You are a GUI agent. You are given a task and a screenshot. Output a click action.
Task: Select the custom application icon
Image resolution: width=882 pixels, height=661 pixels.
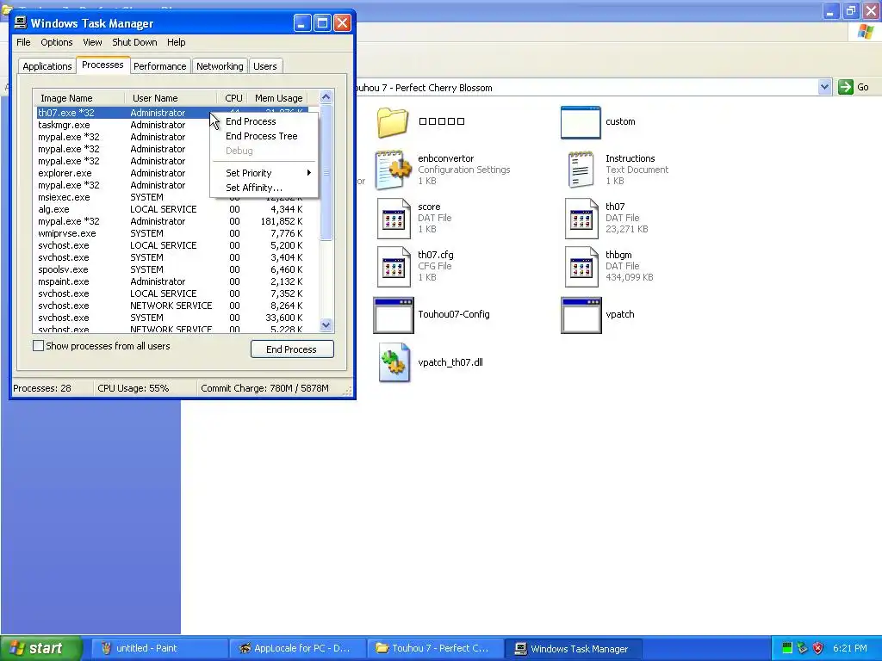point(581,122)
